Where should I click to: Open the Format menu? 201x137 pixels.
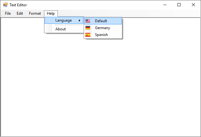click(35, 13)
